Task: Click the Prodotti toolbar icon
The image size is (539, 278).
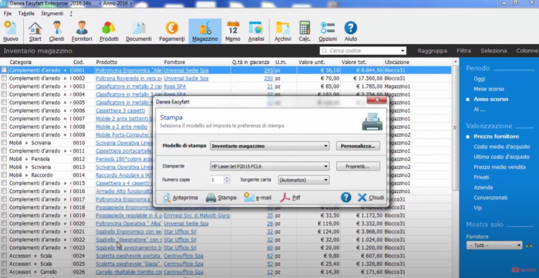Action: (109, 31)
